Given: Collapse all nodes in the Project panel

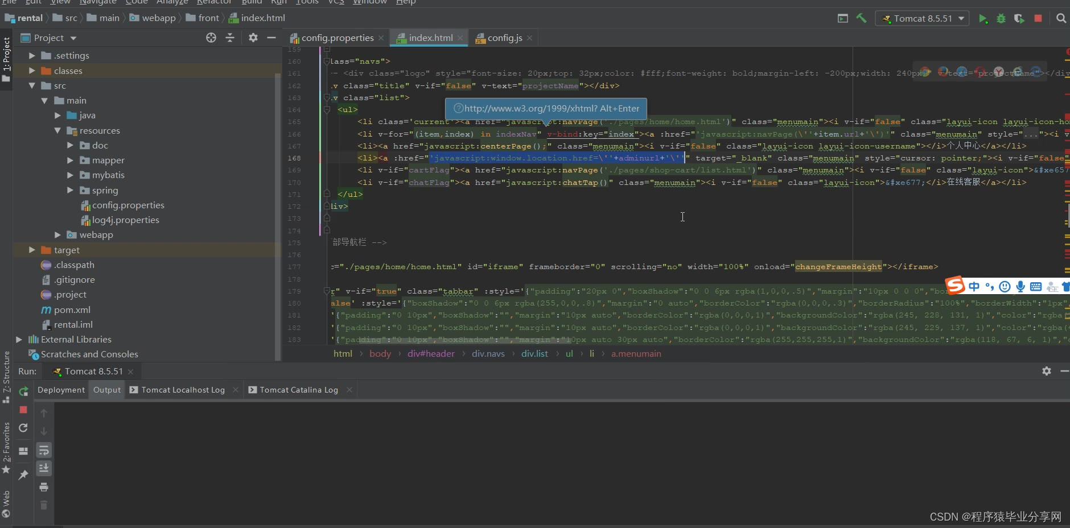Looking at the screenshot, I should click(x=230, y=38).
